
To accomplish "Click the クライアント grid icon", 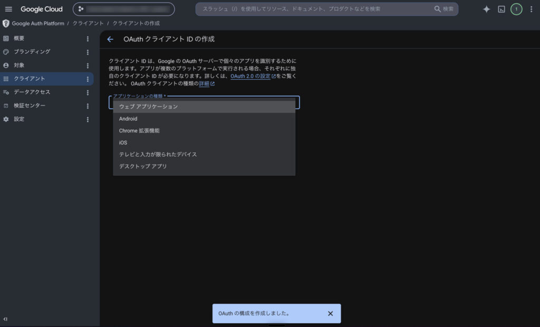I will point(6,79).
